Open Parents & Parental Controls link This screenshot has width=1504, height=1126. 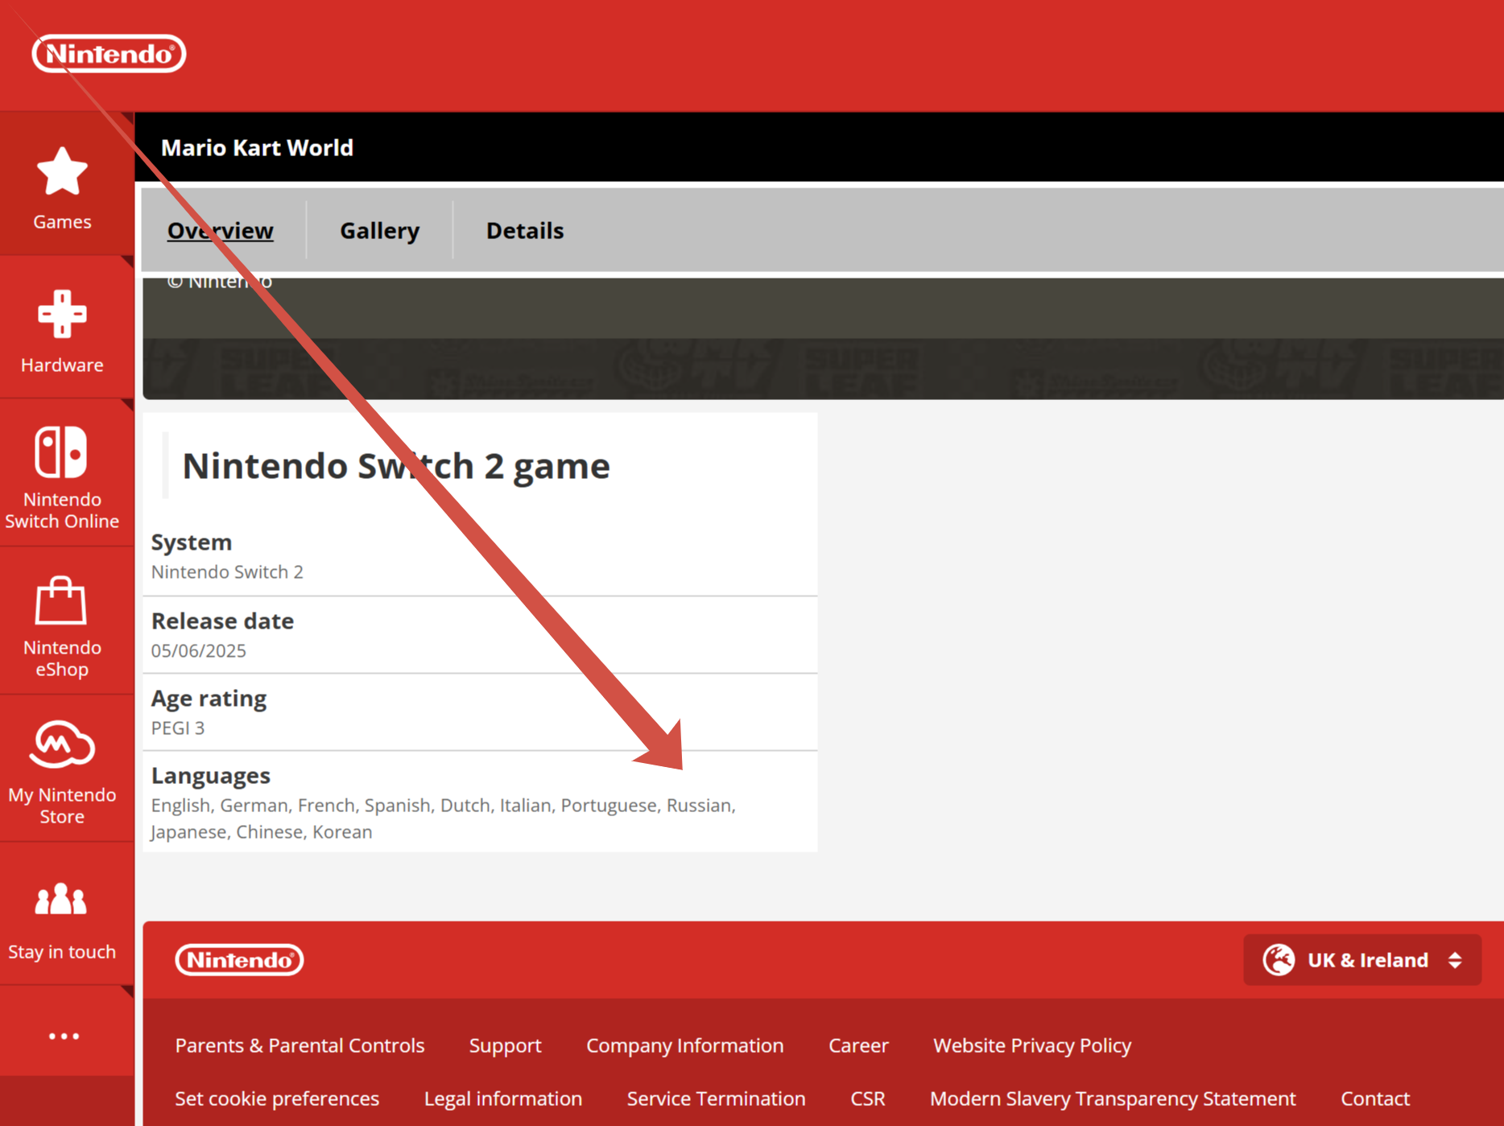click(x=300, y=1046)
